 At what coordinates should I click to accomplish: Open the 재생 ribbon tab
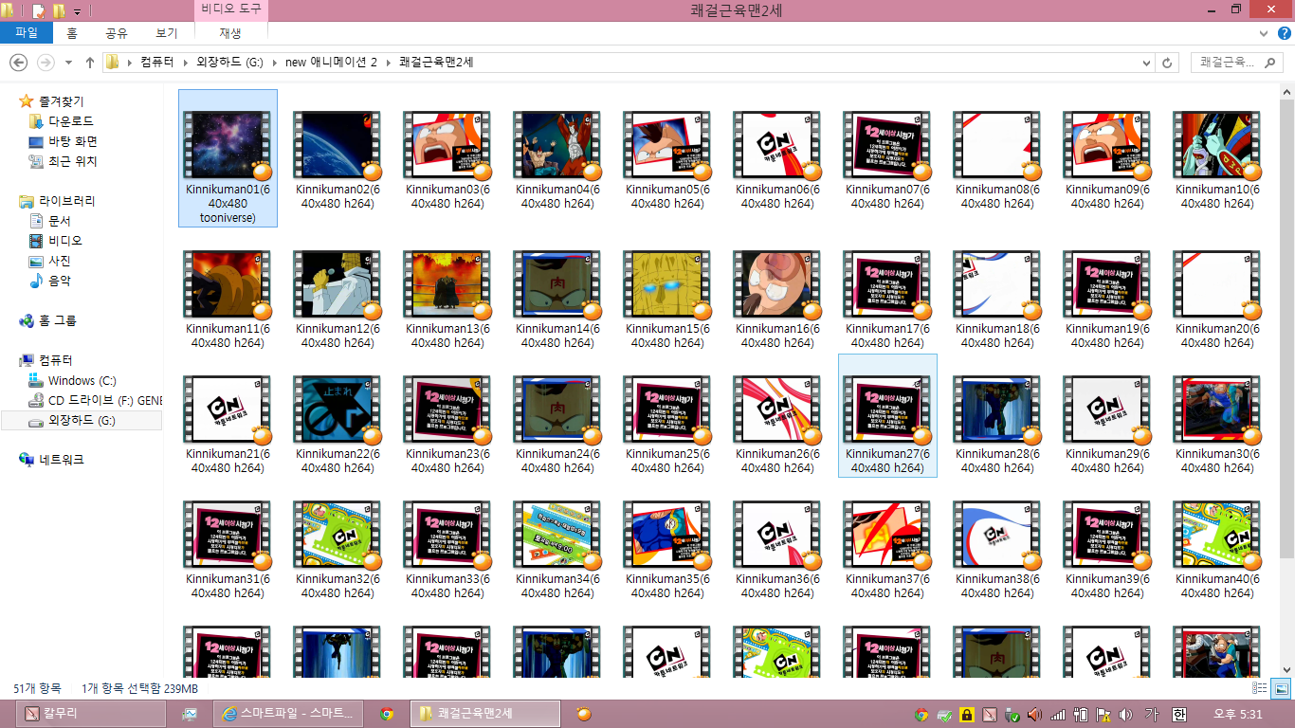(230, 33)
